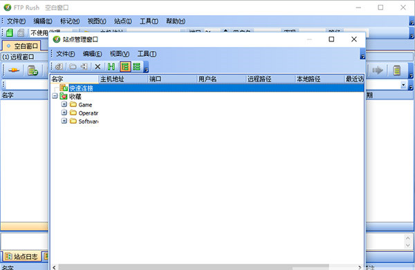Select the 快速连接 tree item
The height and width of the screenshot is (270, 415).
point(81,88)
